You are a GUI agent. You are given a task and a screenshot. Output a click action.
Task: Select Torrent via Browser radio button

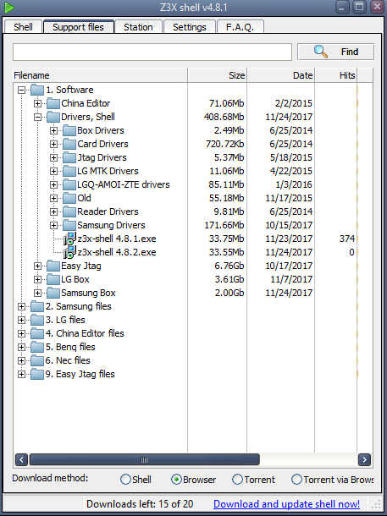[296, 480]
